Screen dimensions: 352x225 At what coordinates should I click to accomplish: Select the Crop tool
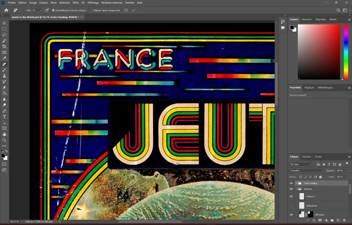pos(4,47)
